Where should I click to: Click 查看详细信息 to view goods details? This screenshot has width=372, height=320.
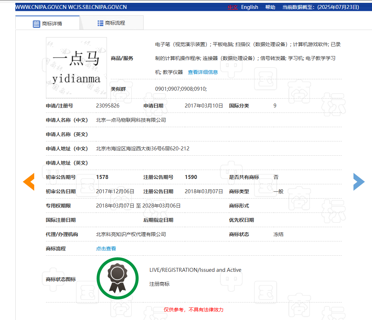click(x=203, y=72)
